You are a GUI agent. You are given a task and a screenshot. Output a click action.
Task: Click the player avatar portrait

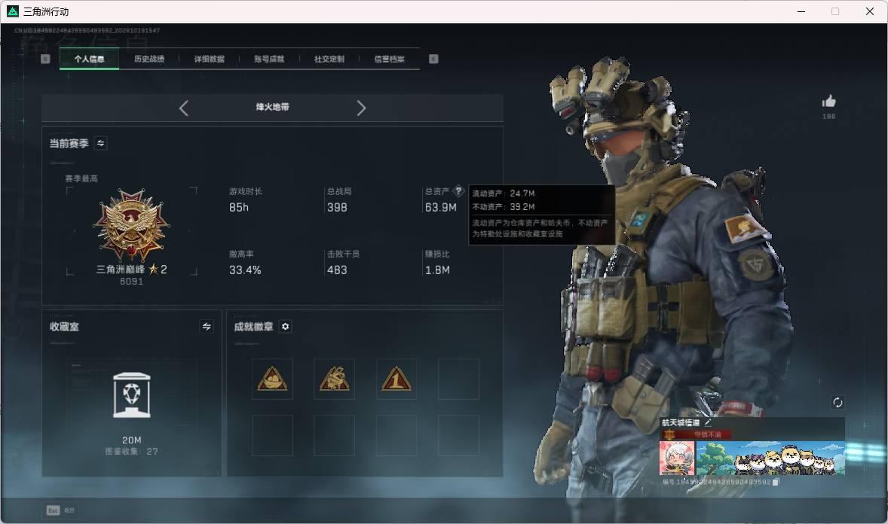pyautogui.click(x=677, y=458)
